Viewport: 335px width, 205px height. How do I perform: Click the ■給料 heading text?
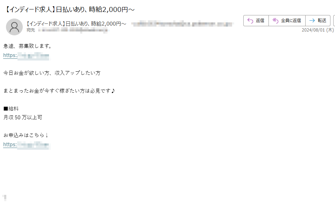11,109
